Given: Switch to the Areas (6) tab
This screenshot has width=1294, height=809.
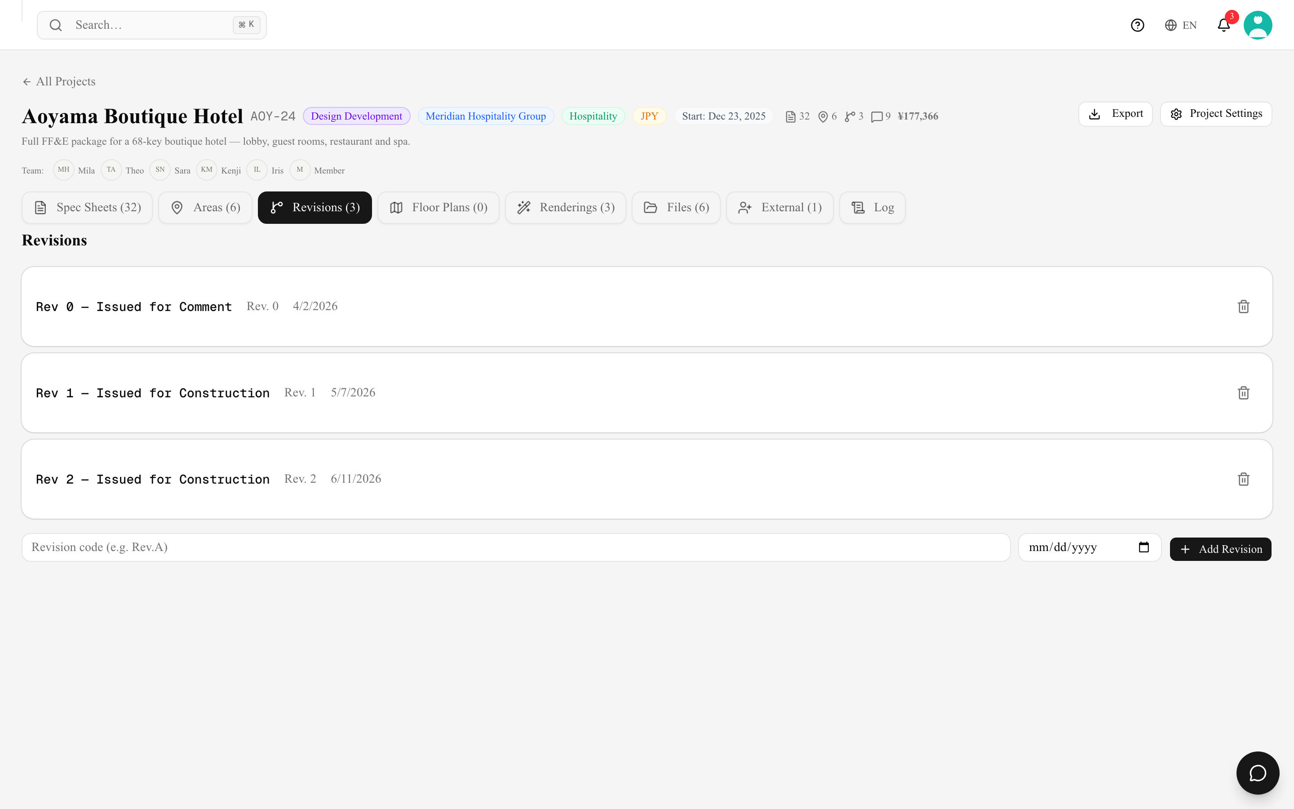Looking at the screenshot, I should click(205, 208).
